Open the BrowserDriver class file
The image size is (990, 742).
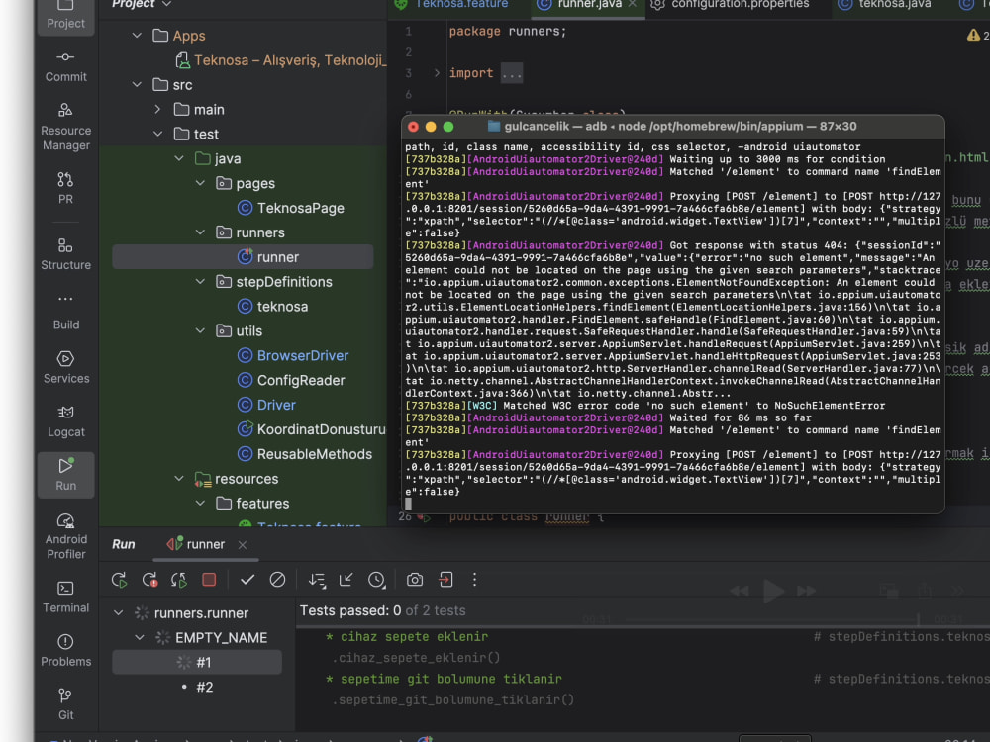tap(293, 355)
